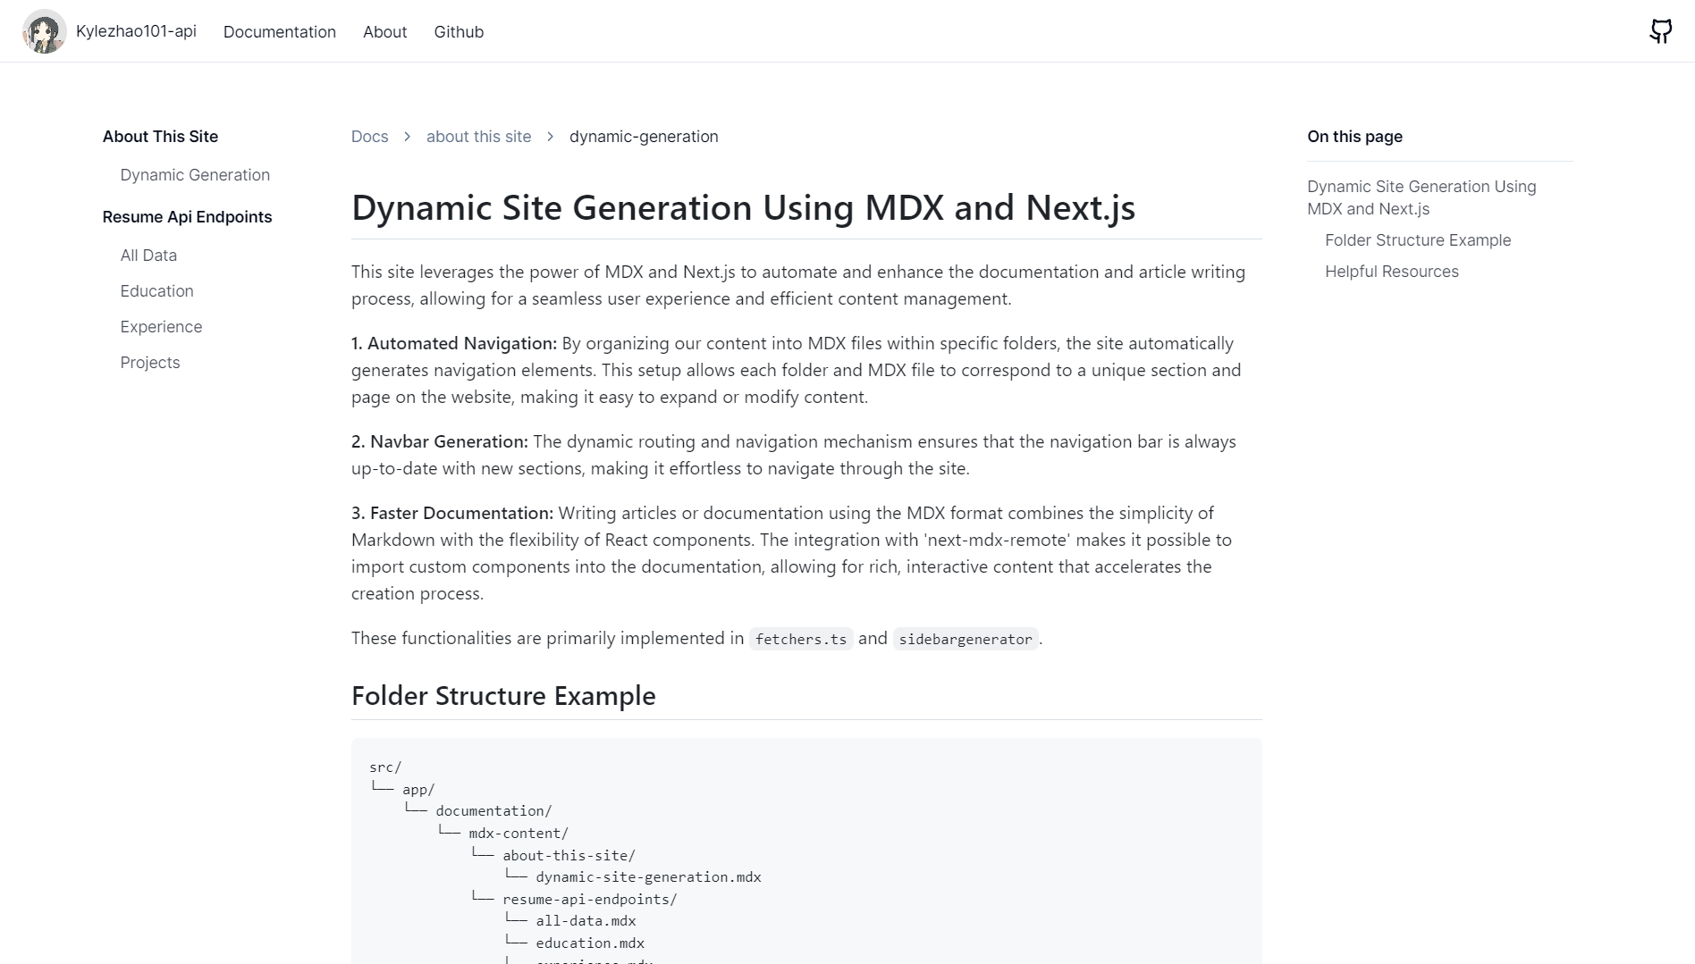Open All Data sidebar page
Viewport: 1695px width, 964px height.
[x=148, y=256]
